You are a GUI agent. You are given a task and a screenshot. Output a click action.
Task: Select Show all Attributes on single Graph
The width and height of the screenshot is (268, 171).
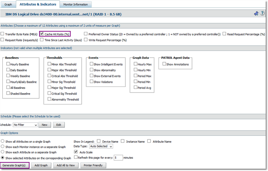[3, 141]
